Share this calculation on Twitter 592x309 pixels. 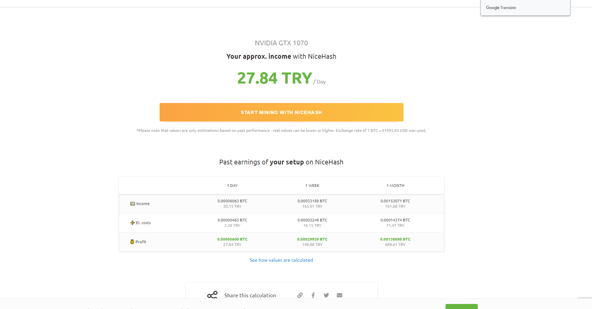pyautogui.click(x=326, y=295)
